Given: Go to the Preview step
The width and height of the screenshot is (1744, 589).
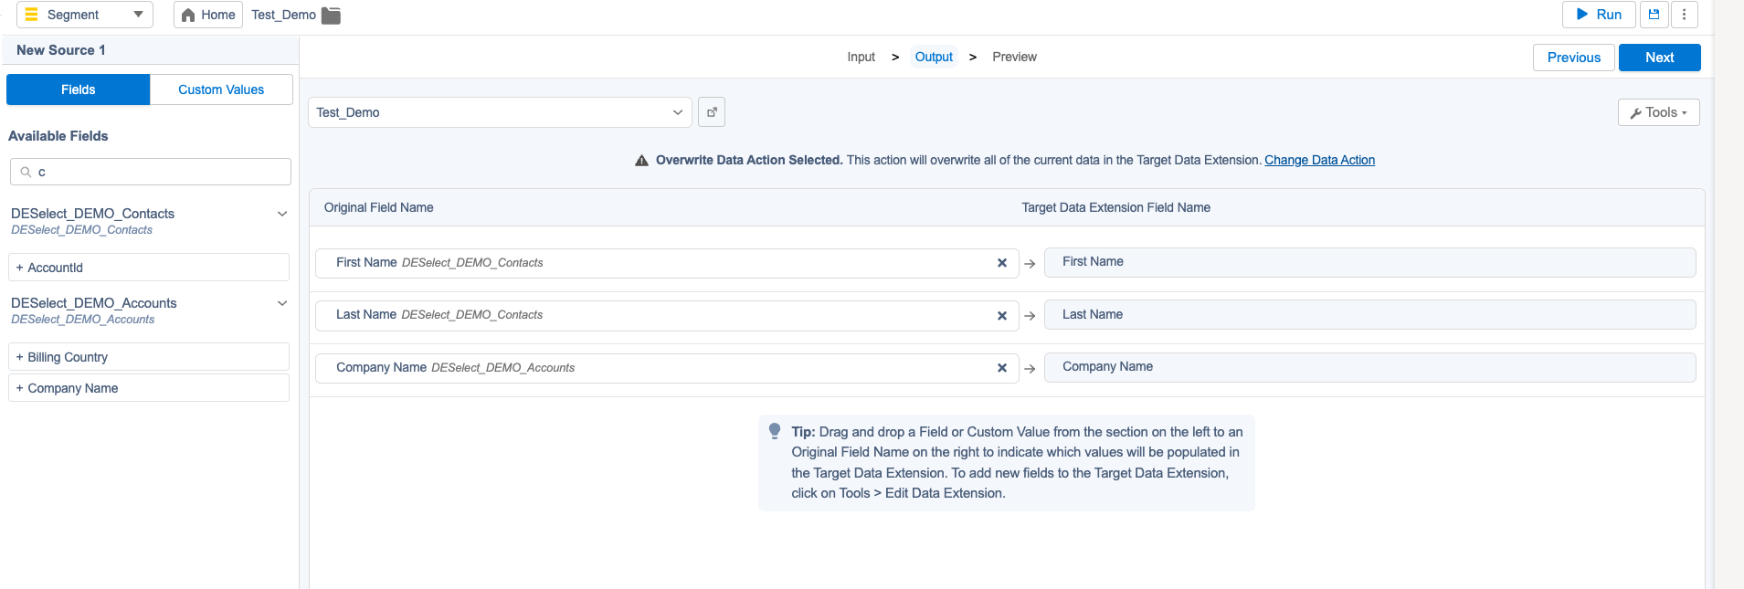Looking at the screenshot, I should 1014,57.
